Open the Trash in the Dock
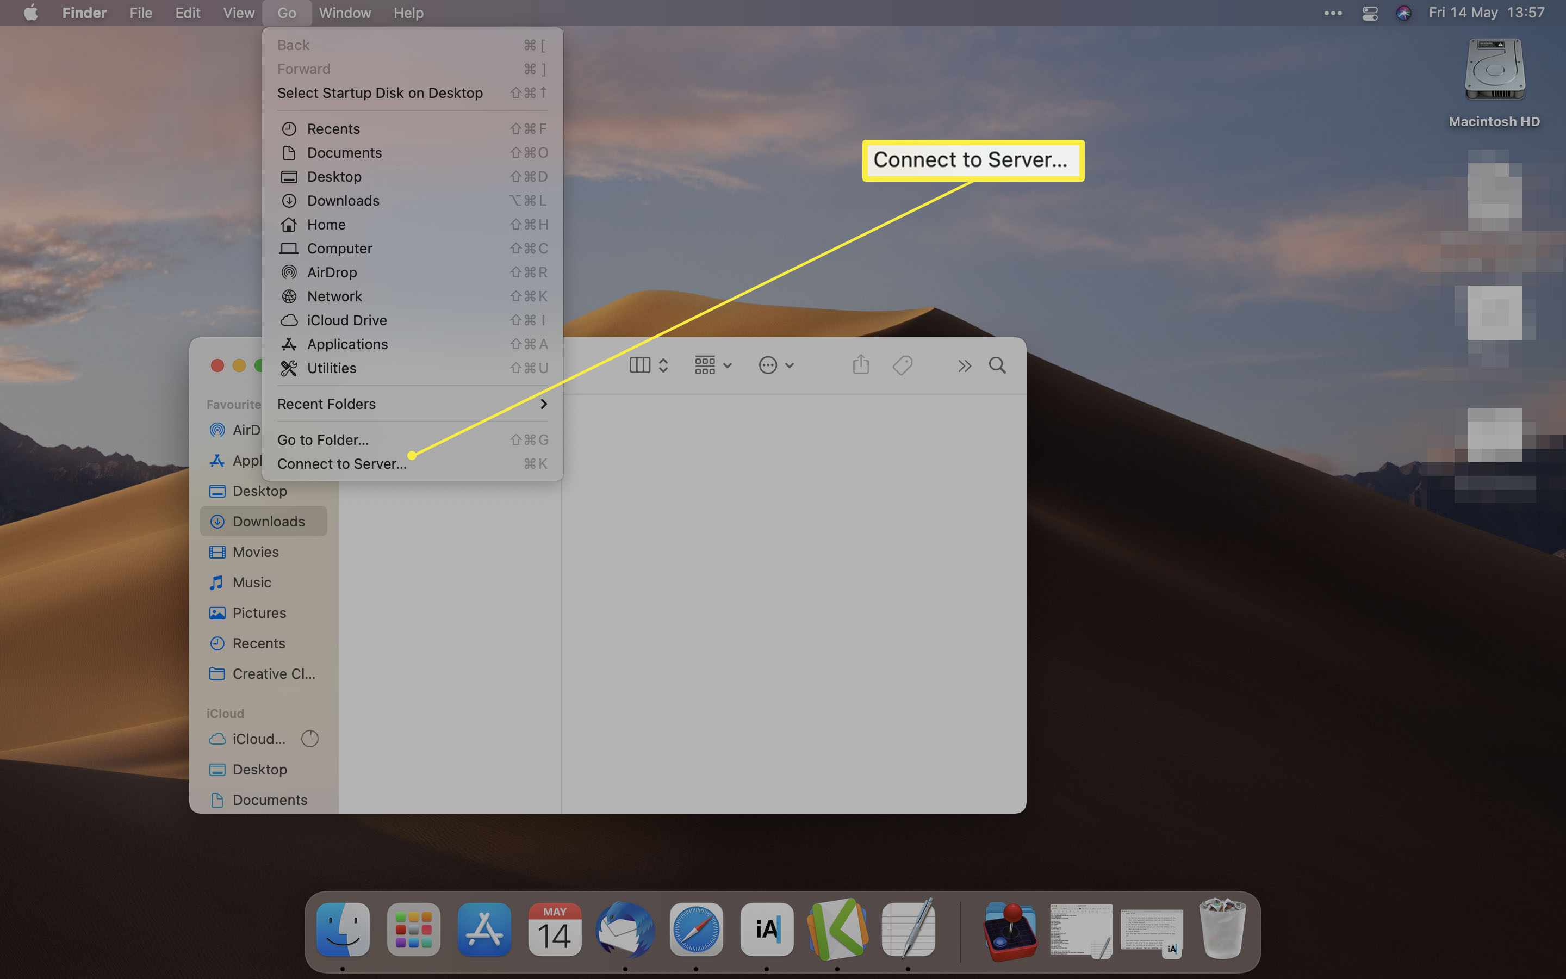The width and height of the screenshot is (1566, 979). coord(1222,928)
